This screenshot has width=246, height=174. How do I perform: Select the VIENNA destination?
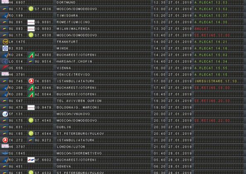(64, 68)
